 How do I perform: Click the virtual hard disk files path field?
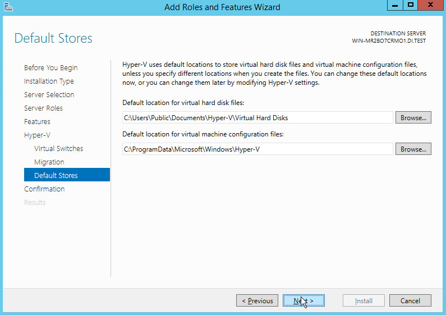258,117
